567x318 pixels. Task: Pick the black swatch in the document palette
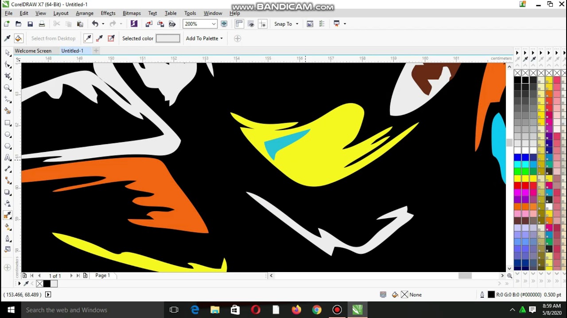tap(47, 284)
